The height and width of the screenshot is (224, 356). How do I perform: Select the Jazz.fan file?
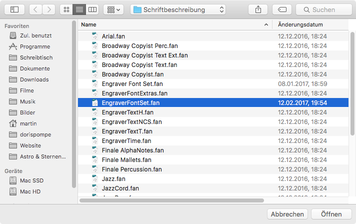point(113,178)
